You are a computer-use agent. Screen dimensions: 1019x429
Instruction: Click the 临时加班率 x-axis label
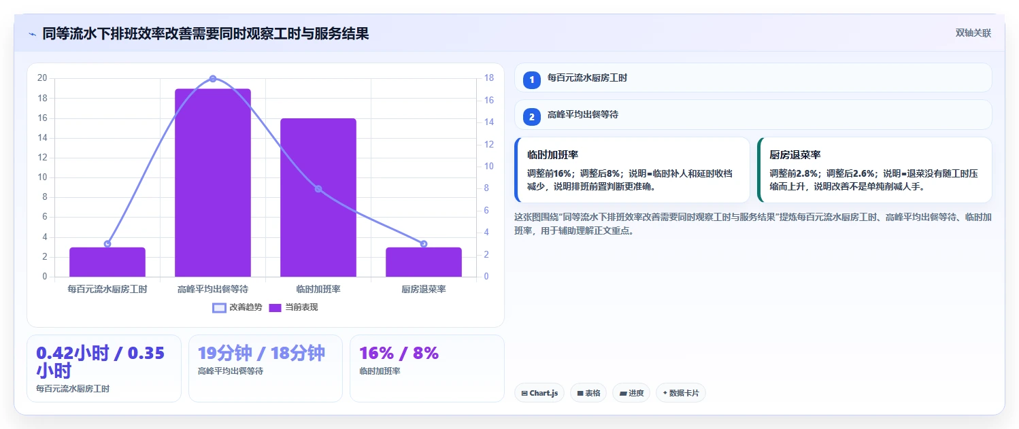pyautogui.click(x=318, y=289)
